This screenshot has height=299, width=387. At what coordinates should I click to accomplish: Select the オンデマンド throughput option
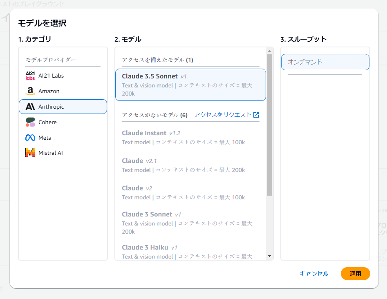[325, 62]
